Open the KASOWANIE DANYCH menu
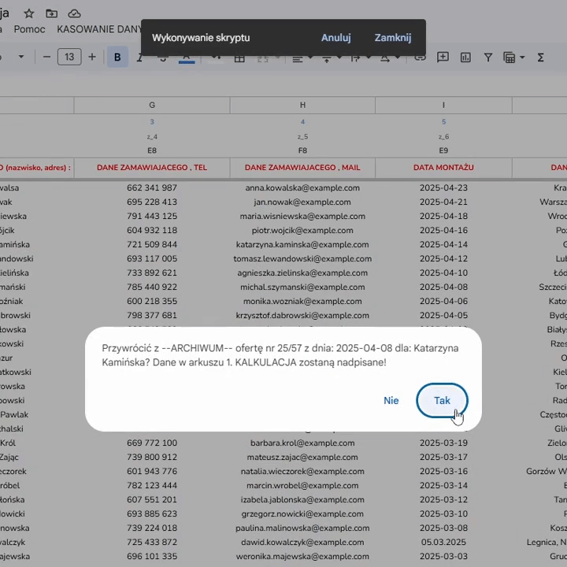 pyautogui.click(x=98, y=29)
